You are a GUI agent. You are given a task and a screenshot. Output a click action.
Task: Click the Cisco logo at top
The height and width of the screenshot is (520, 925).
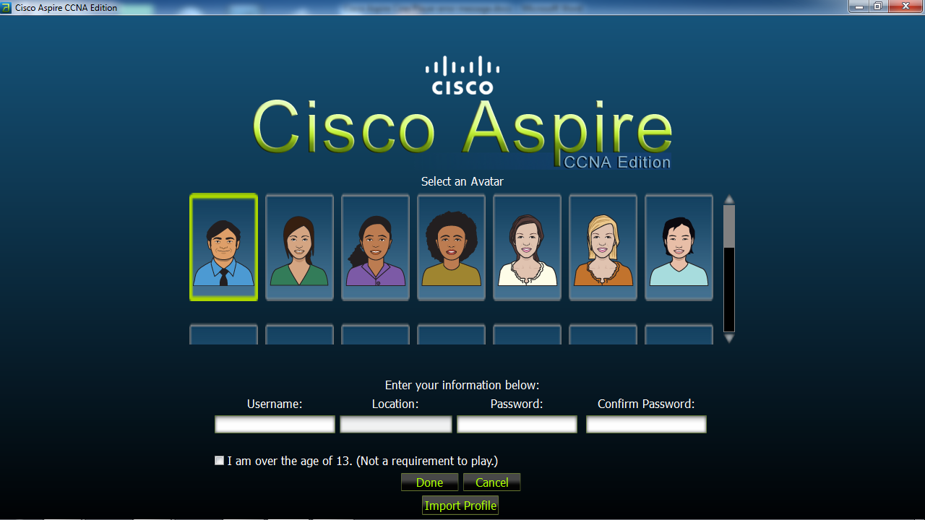[462, 76]
